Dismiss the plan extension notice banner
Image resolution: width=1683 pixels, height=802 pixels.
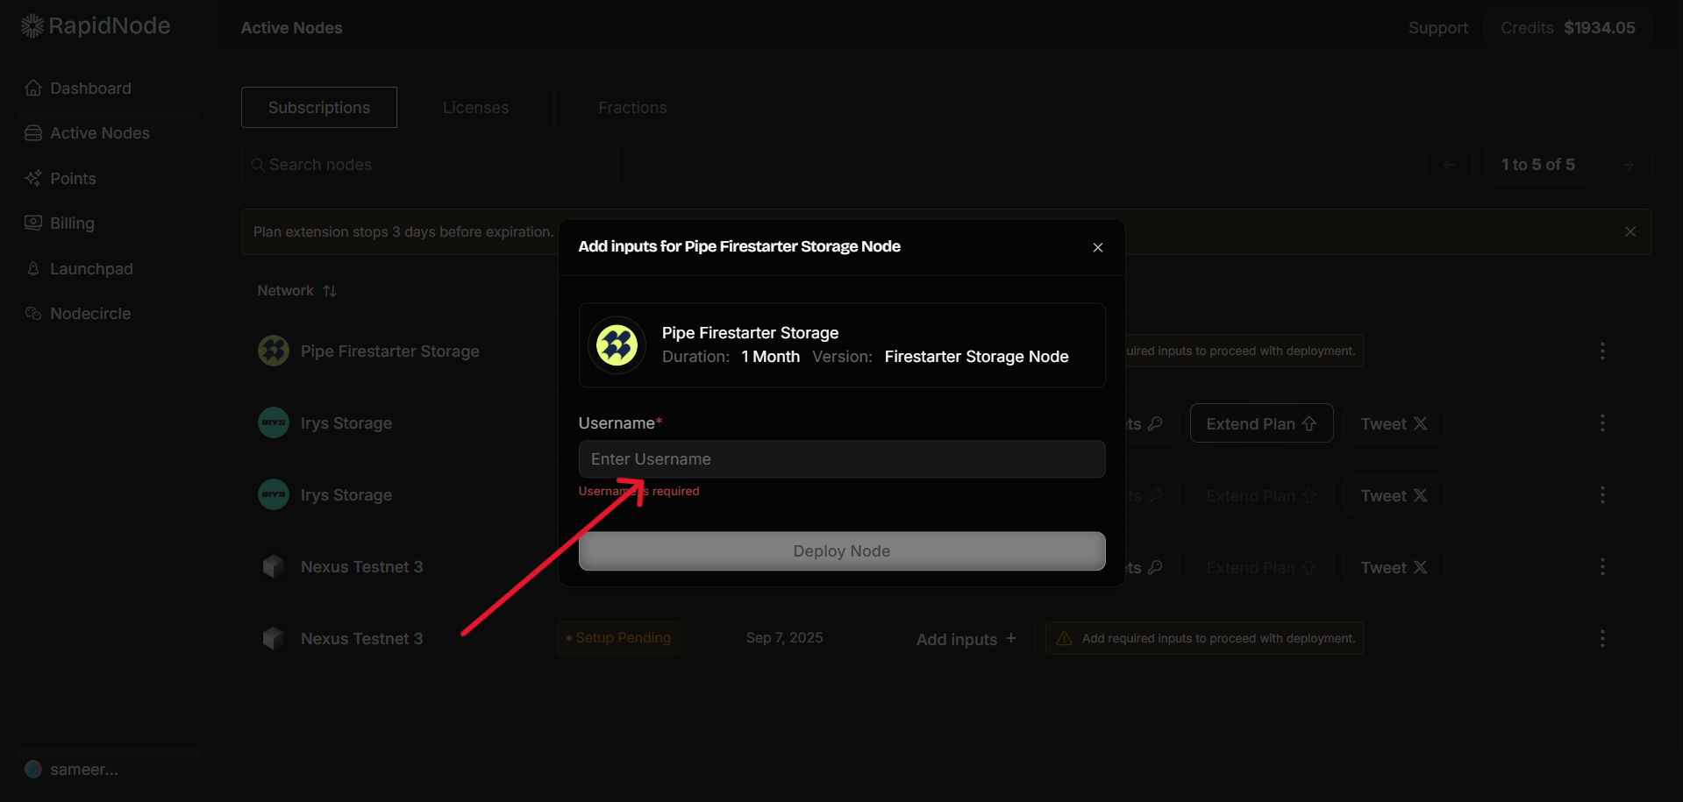pos(1630,232)
